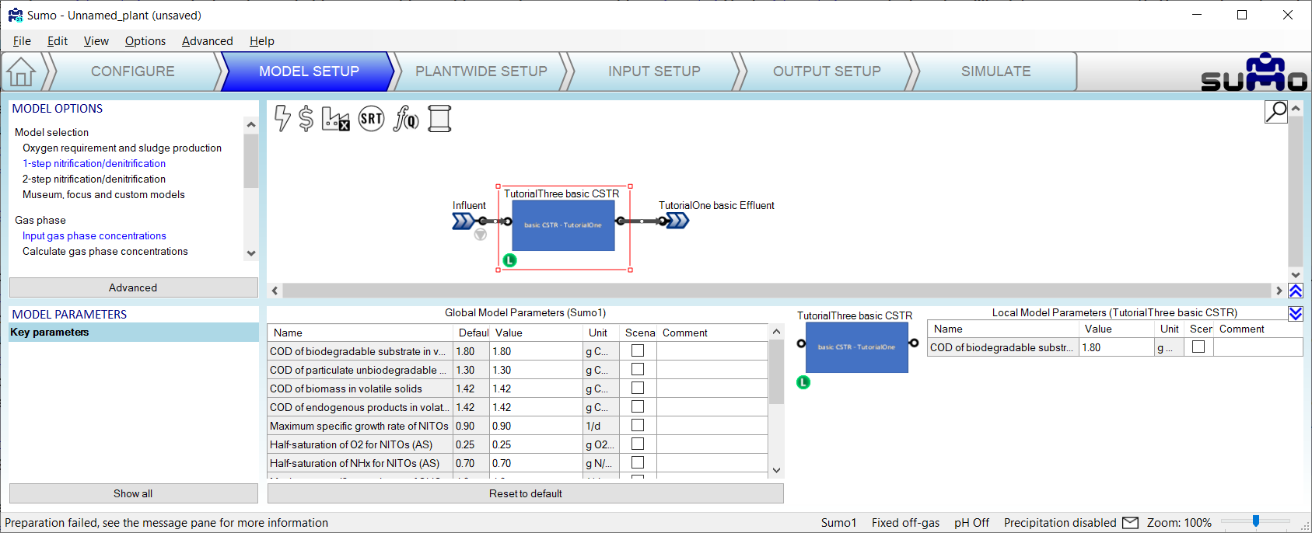The width and height of the screenshot is (1312, 533).
Task: Open the magnifier search tool on canvas
Action: (1275, 112)
